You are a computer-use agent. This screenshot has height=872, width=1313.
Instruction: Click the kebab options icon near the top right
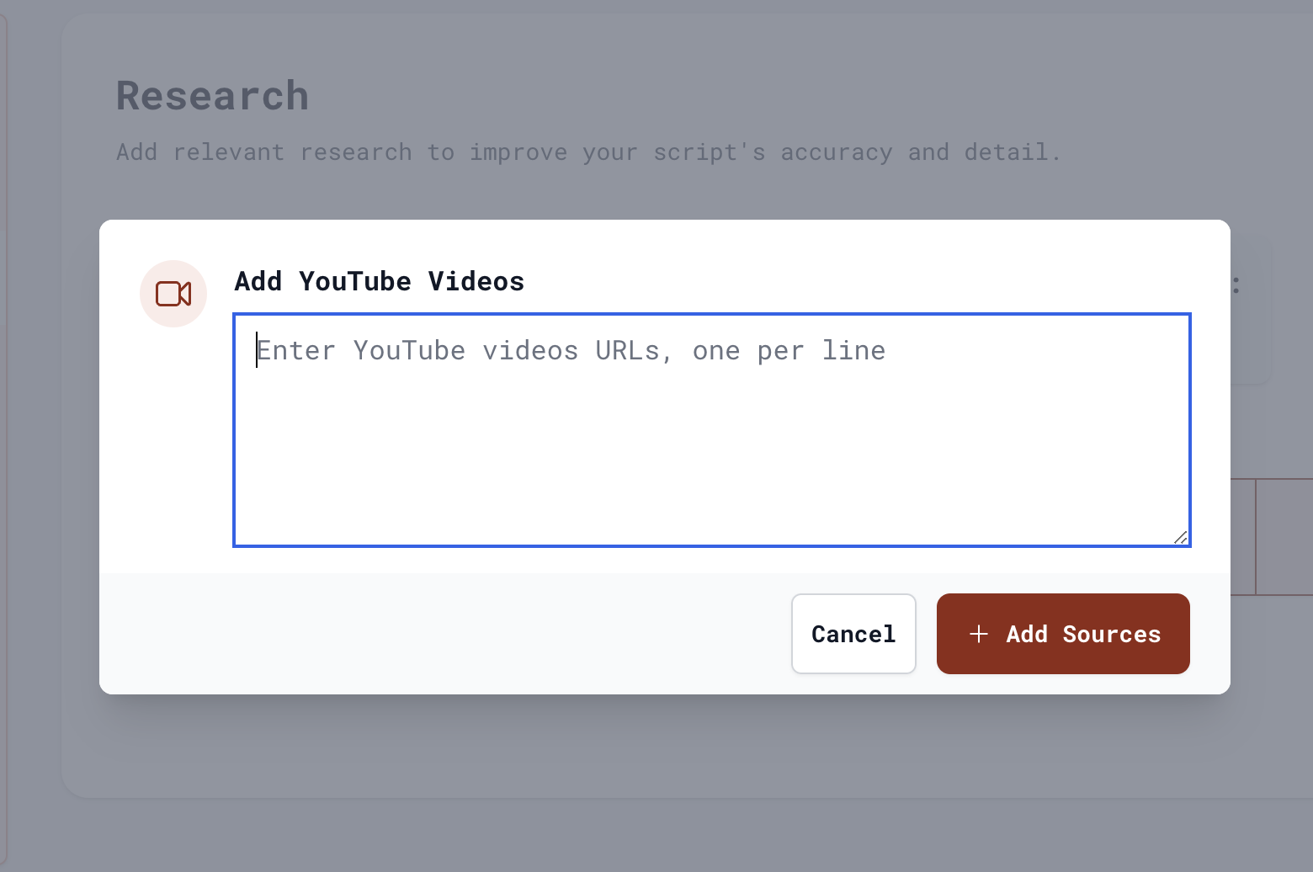click(1237, 284)
